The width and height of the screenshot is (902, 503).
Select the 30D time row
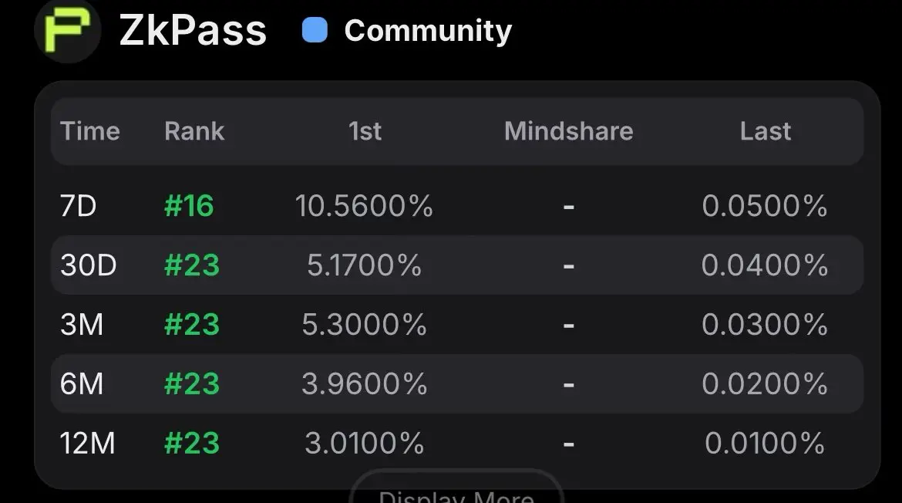pyautogui.click(x=88, y=265)
